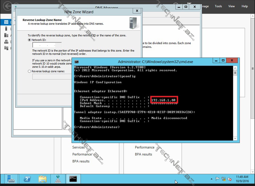Open Server Manager from the taskbar
Viewport: 255px width, 186px height.
click(x=11, y=179)
